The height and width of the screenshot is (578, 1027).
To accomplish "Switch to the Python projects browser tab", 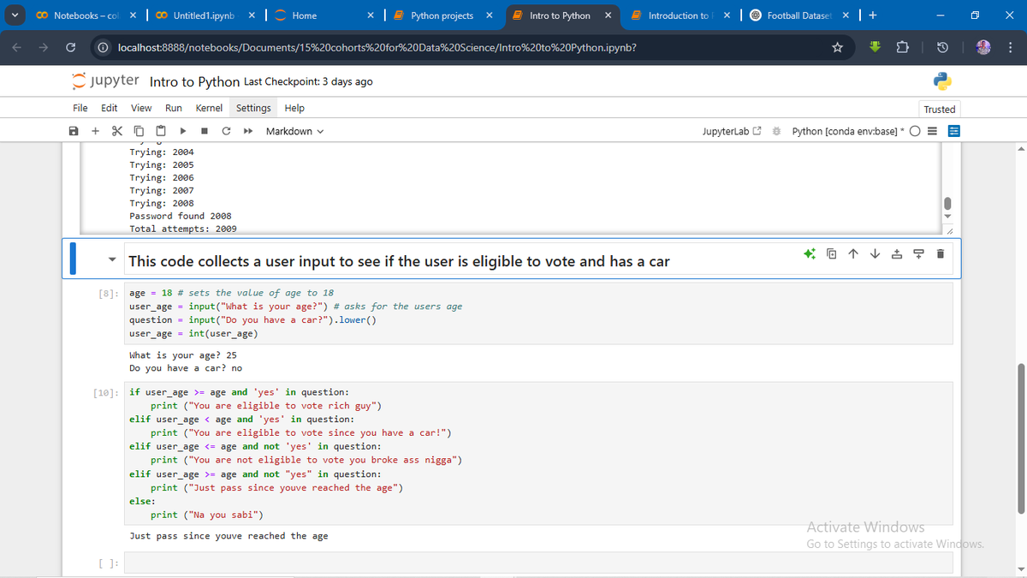I will click(441, 15).
